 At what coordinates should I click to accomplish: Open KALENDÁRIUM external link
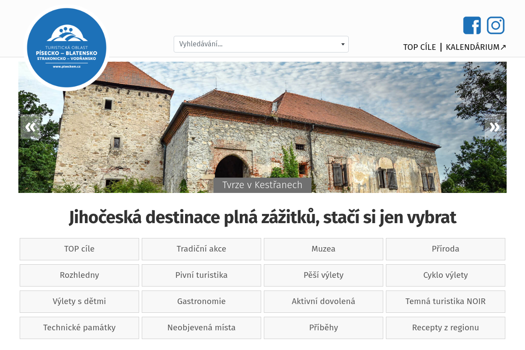click(x=476, y=47)
